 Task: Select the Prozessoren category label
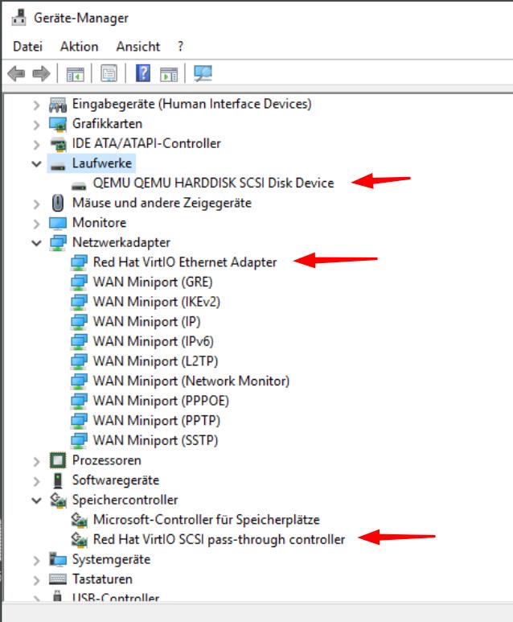click(107, 460)
